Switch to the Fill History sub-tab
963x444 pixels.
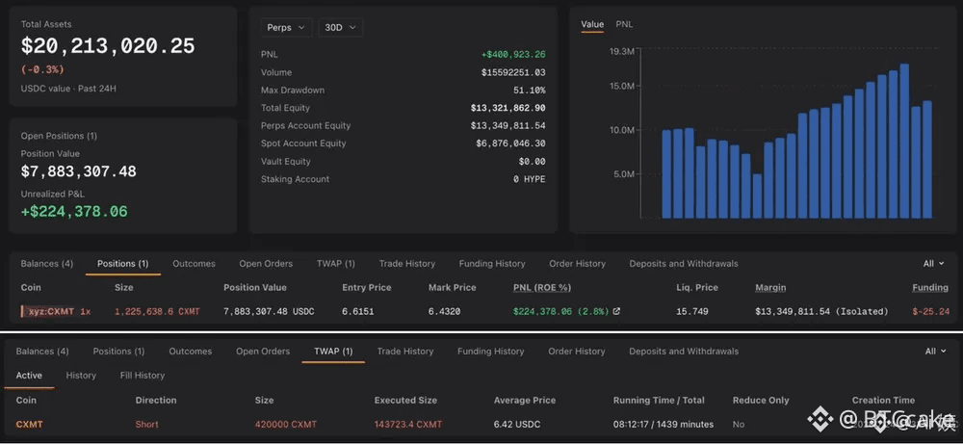pos(143,376)
